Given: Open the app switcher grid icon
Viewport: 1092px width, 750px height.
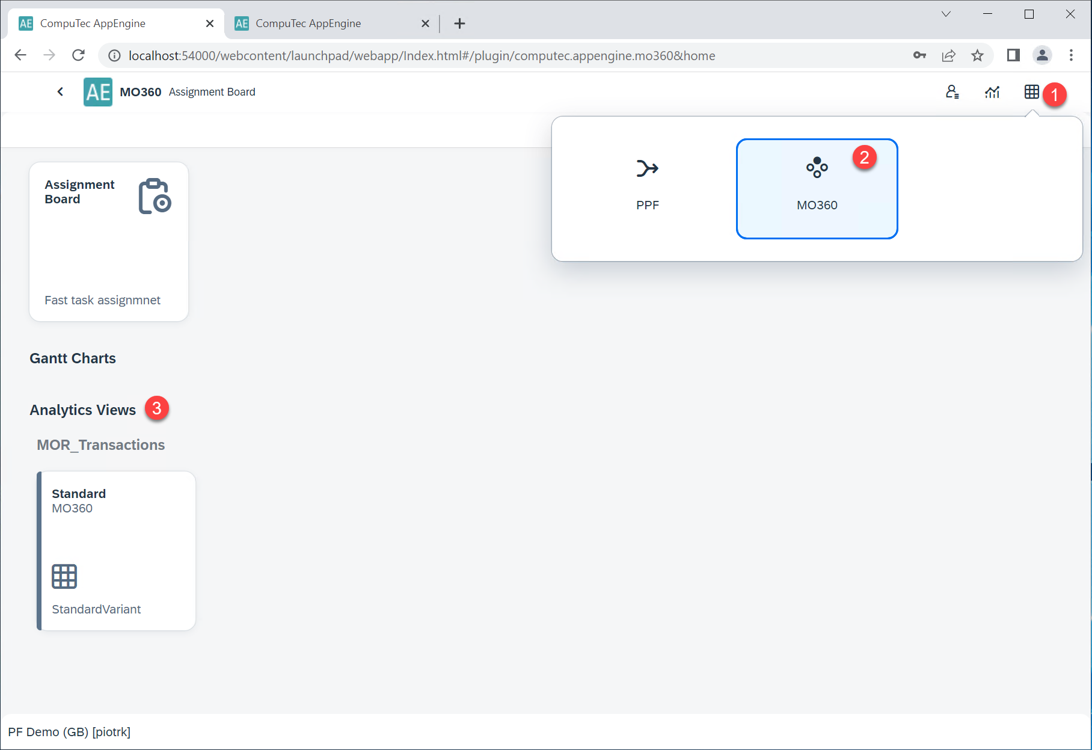Looking at the screenshot, I should pos(1031,92).
